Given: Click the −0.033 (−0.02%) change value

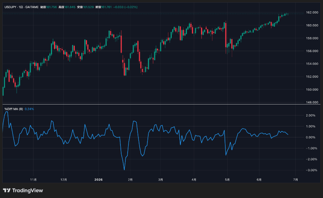Looking at the screenshot, I should coord(125,7).
